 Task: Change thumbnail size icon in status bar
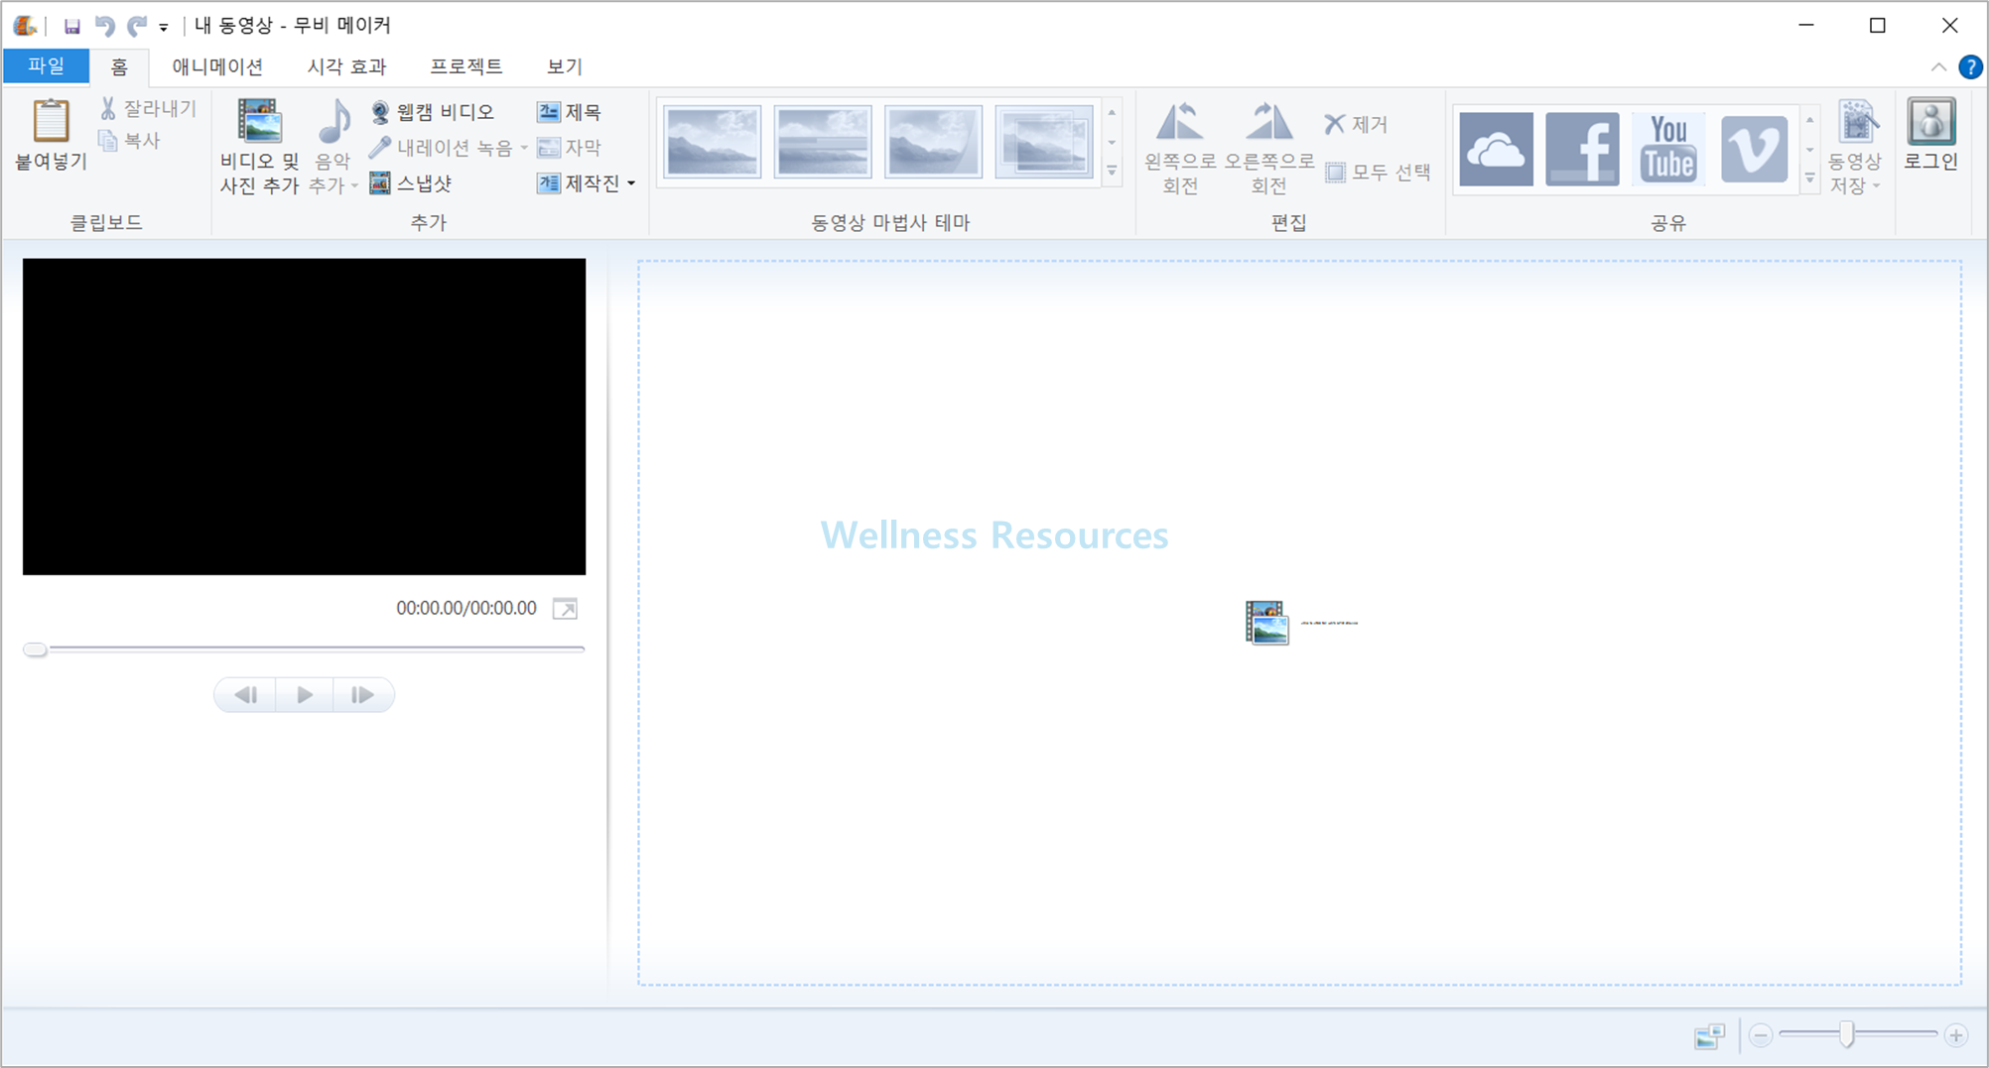tap(1709, 1036)
